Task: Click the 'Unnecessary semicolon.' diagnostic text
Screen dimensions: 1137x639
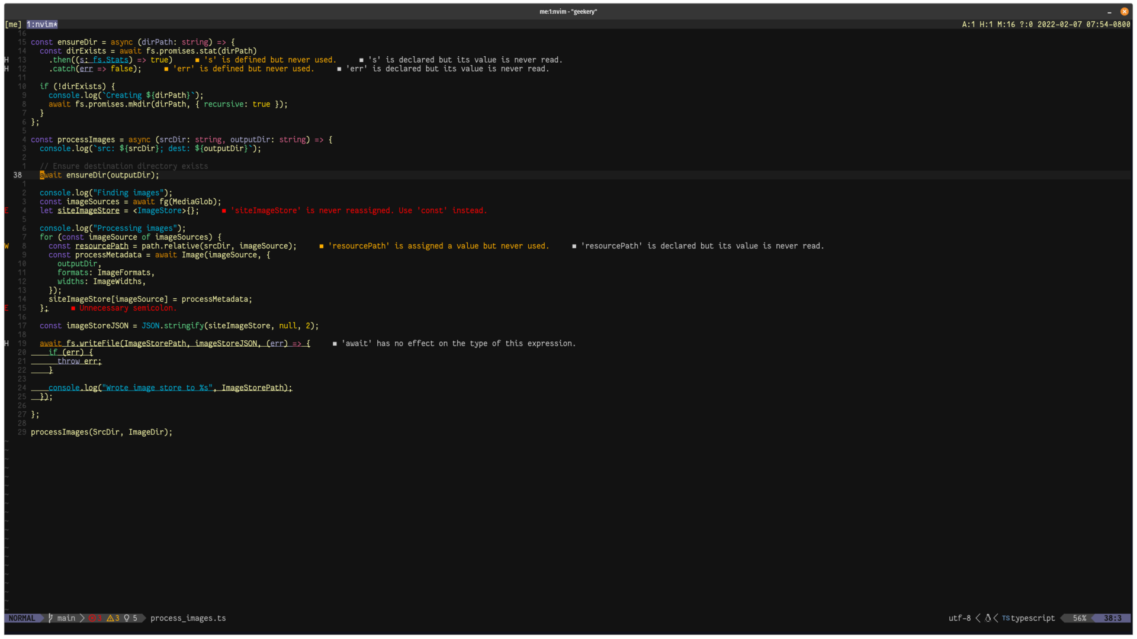Action: point(128,308)
